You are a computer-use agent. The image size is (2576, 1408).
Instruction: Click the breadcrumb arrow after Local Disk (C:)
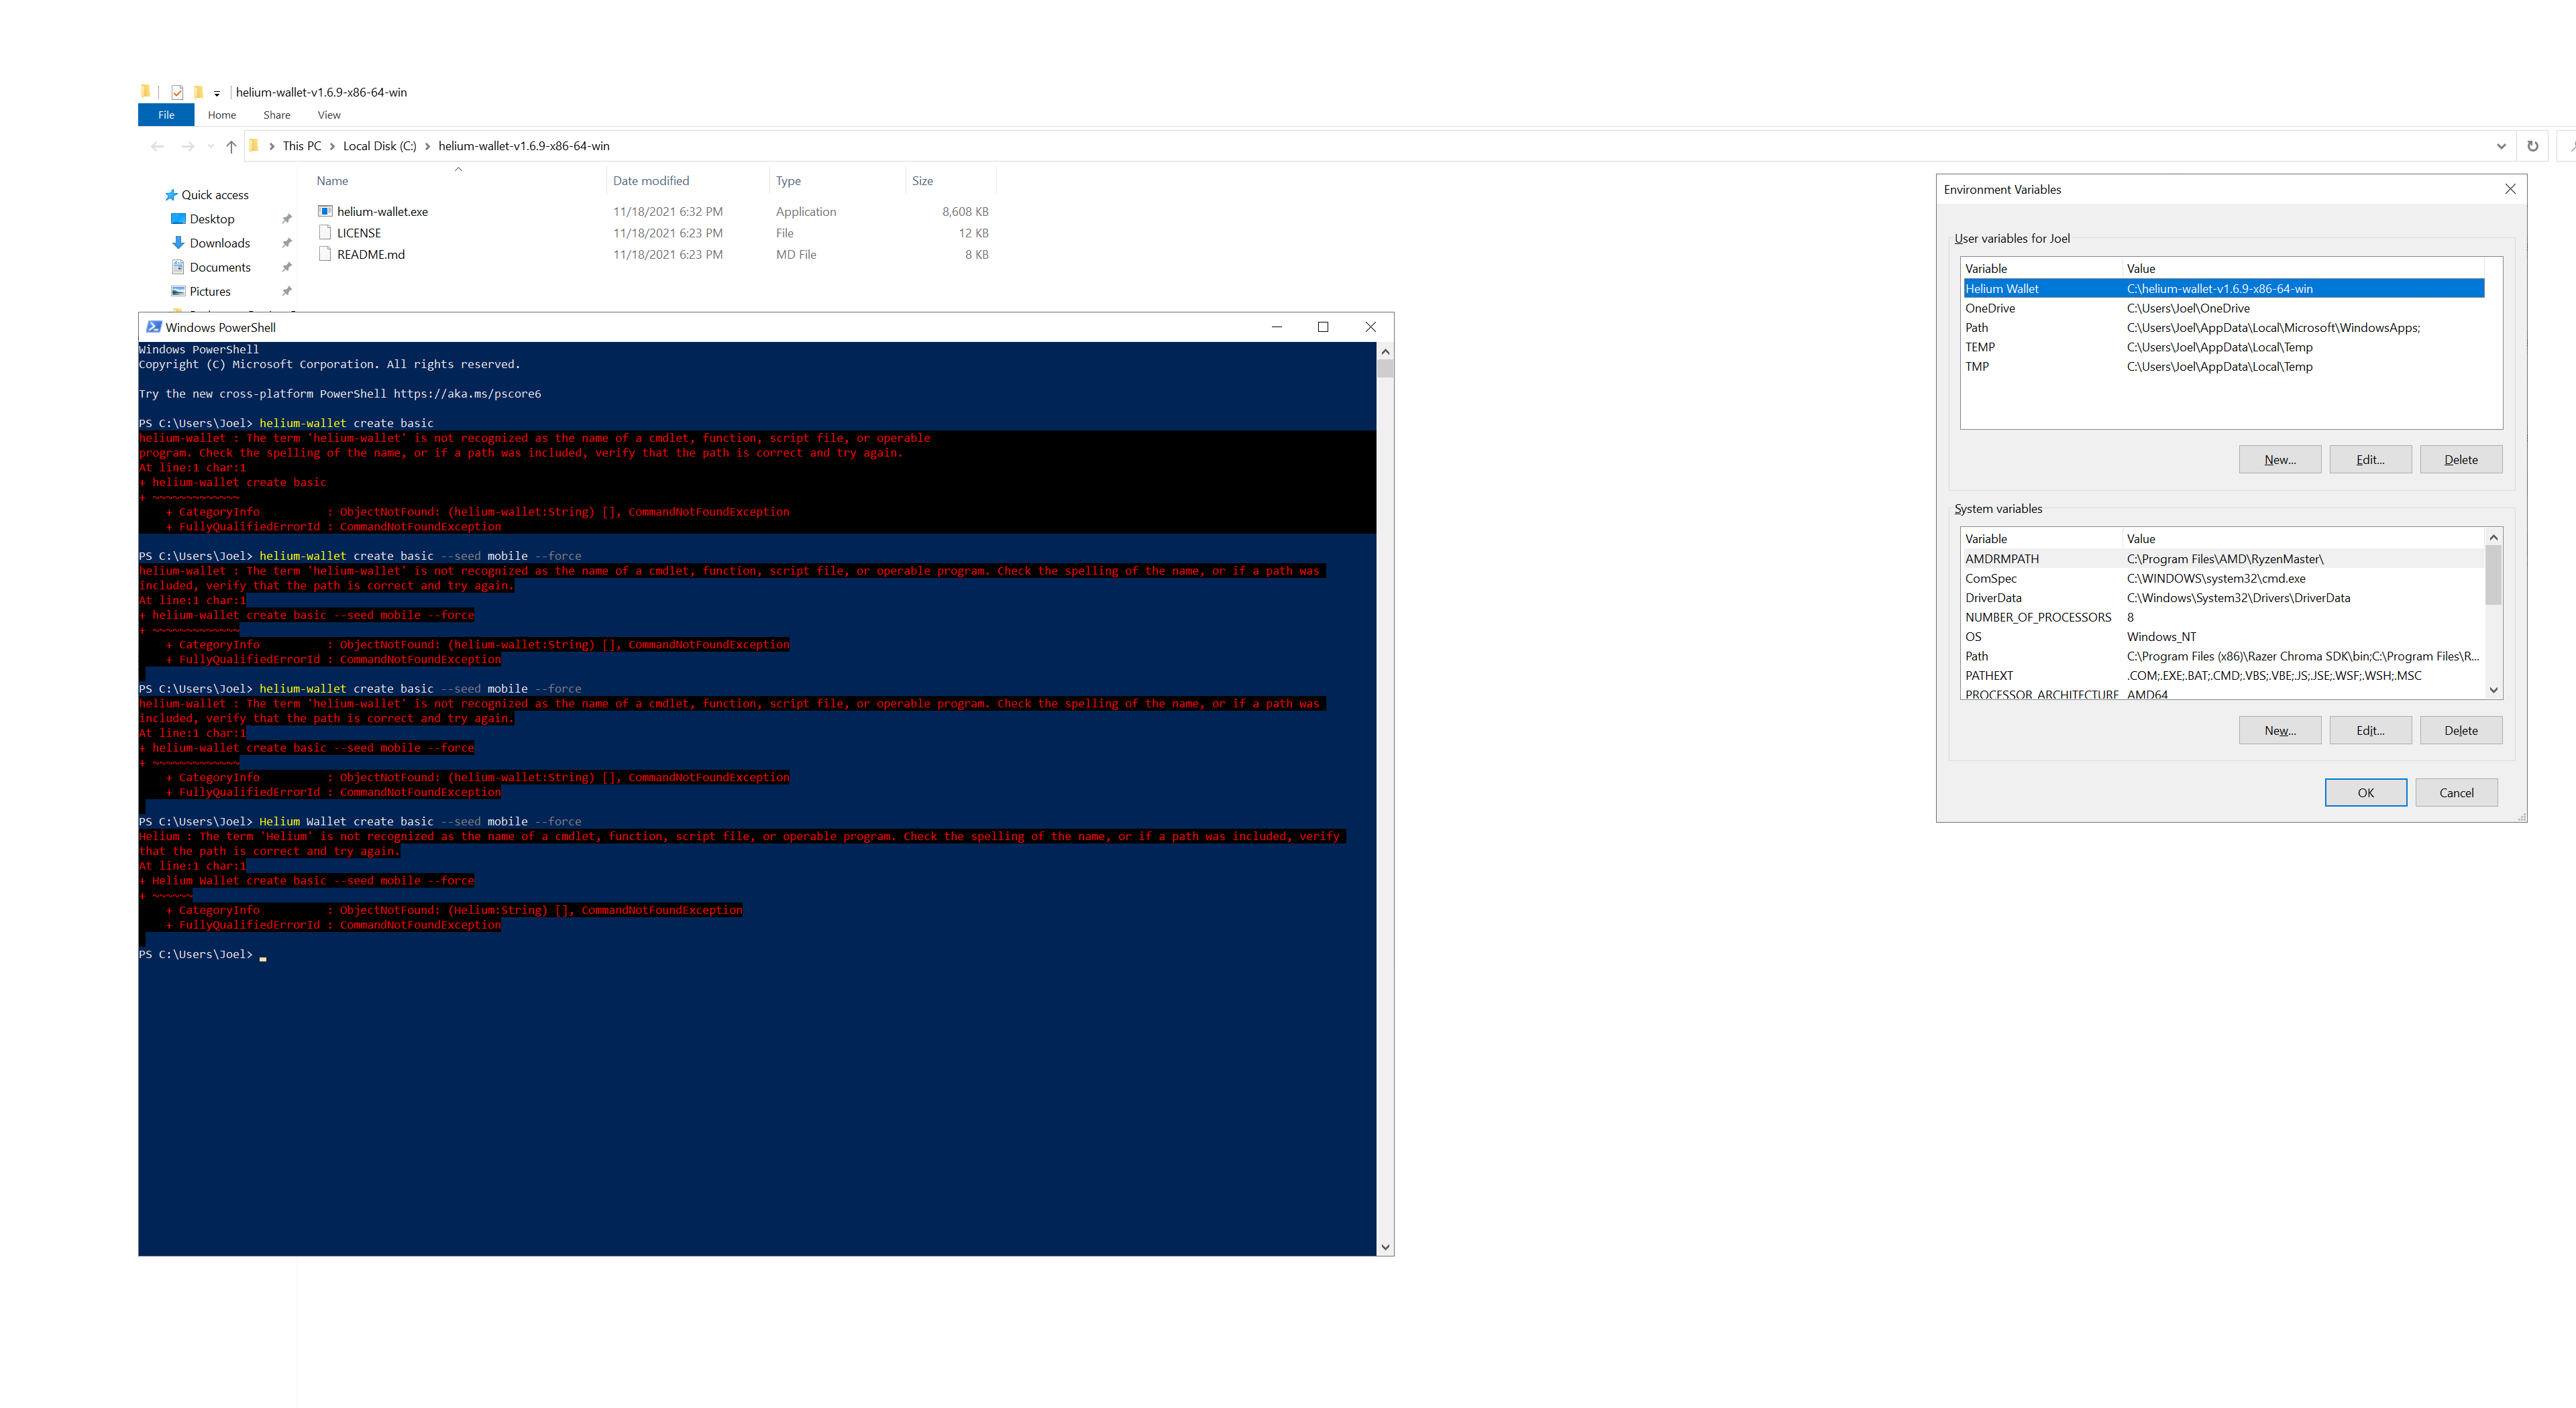(429, 146)
